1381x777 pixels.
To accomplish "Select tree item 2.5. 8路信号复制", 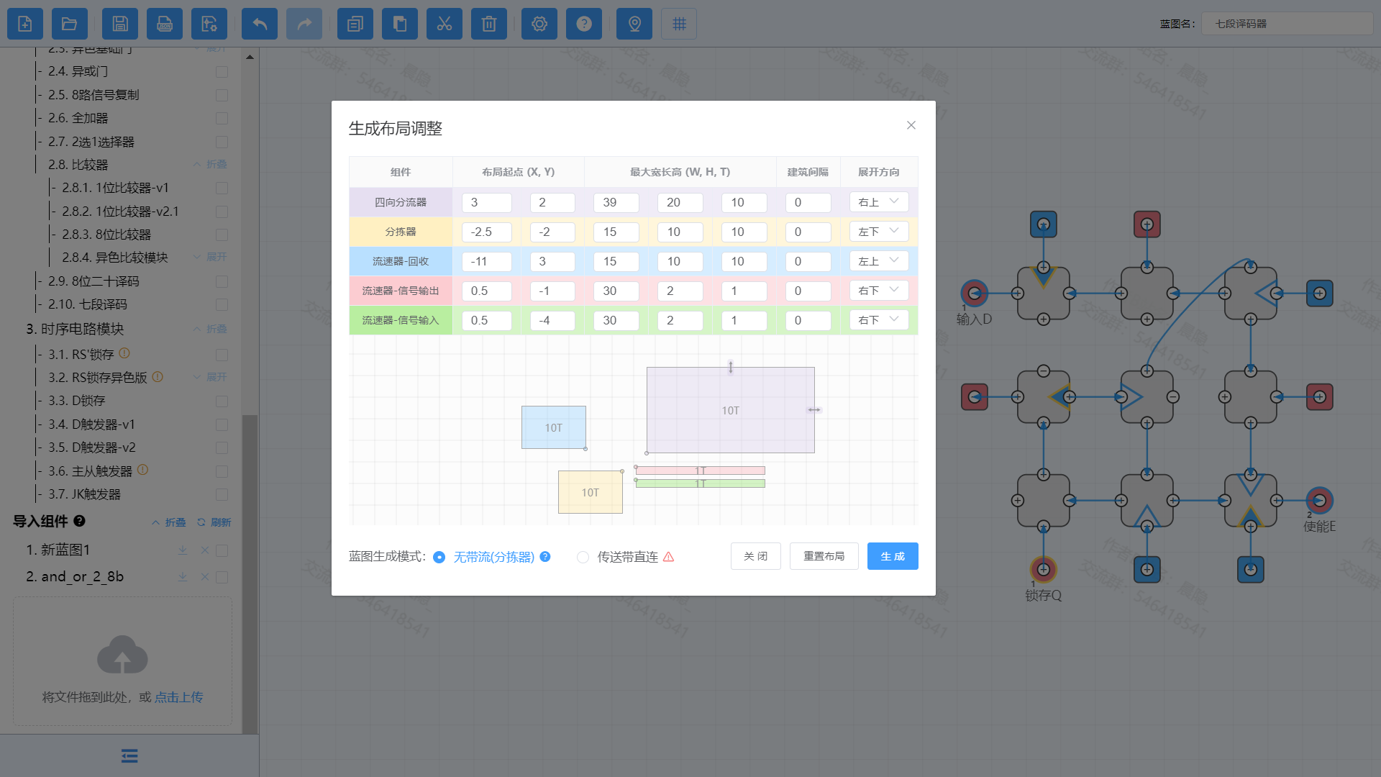I will point(94,95).
